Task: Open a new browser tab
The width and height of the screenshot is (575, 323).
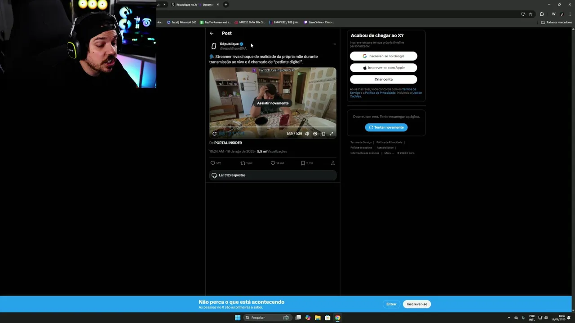Action: pyautogui.click(x=226, y=4)
